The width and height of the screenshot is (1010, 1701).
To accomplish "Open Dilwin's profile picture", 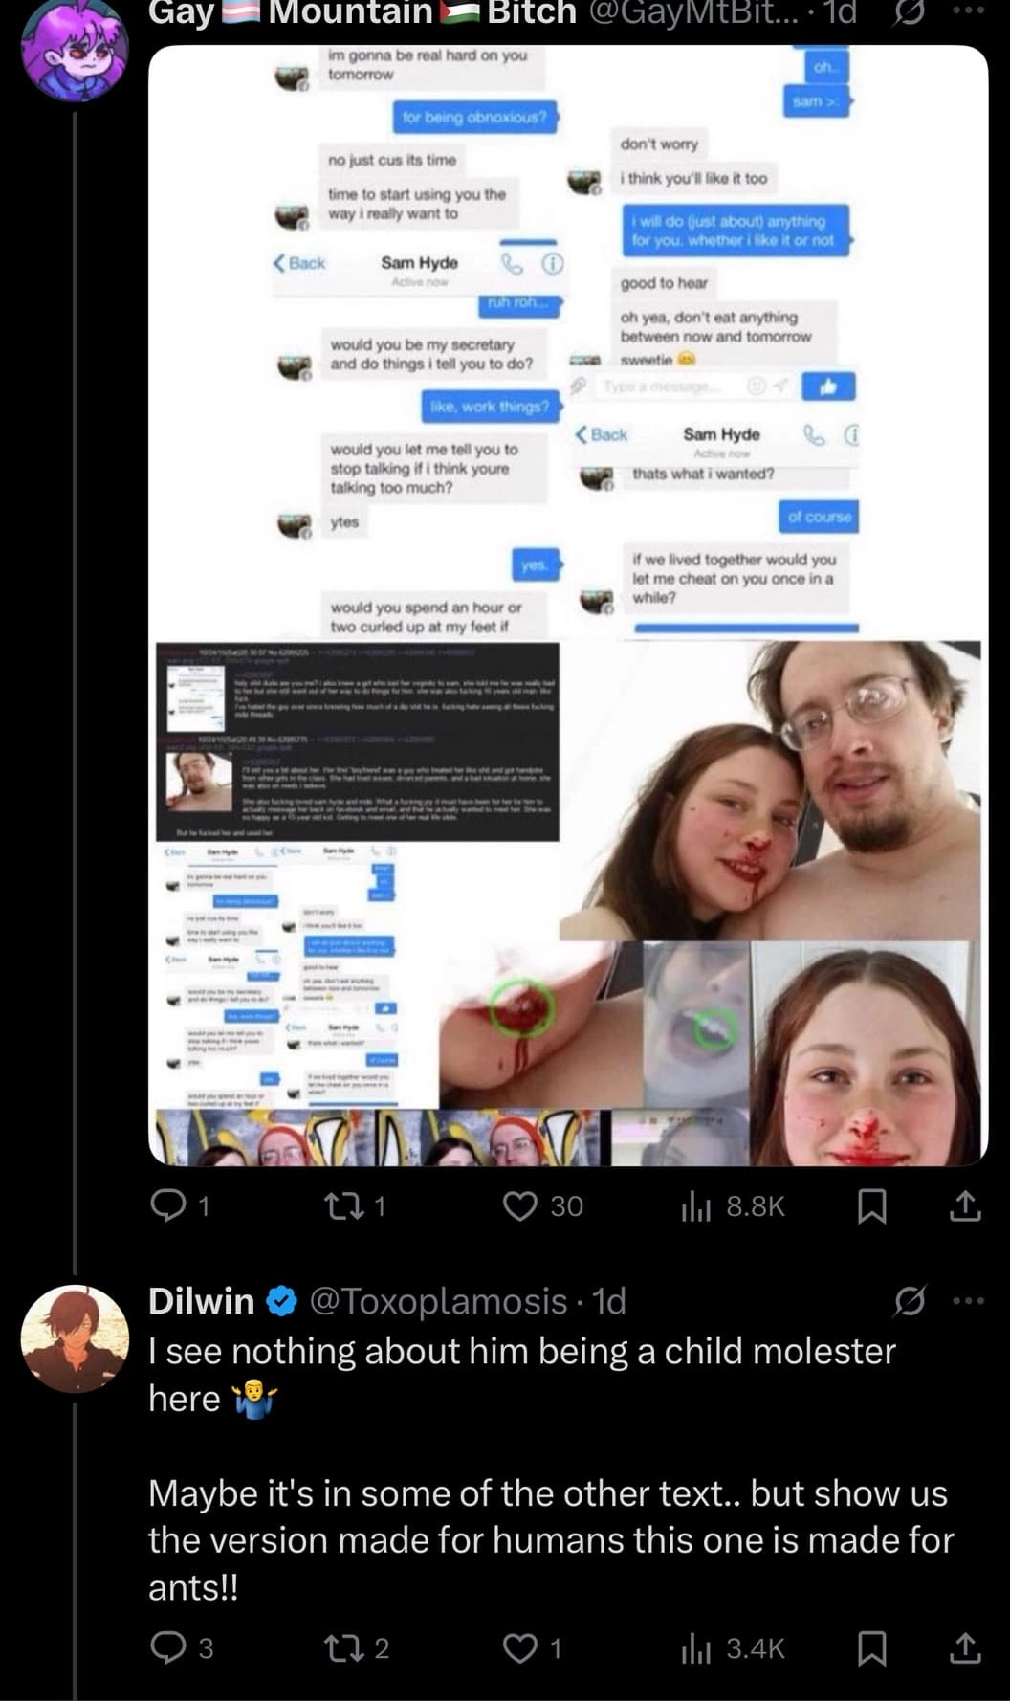I will tap(76, 1338).
